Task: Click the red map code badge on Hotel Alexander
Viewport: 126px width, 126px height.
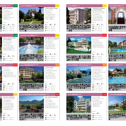Action: 105,35
